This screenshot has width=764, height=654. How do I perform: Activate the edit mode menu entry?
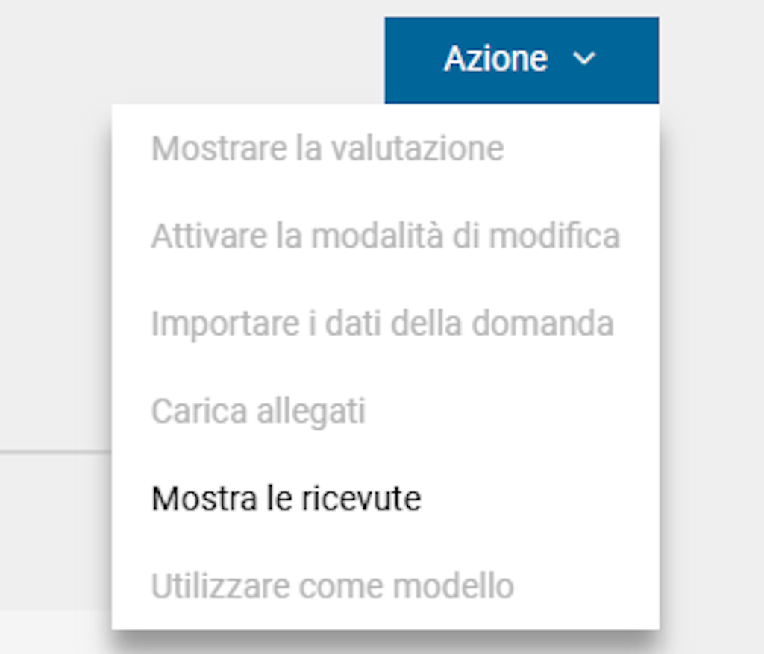pyautogui.click(x=385, y=236)
